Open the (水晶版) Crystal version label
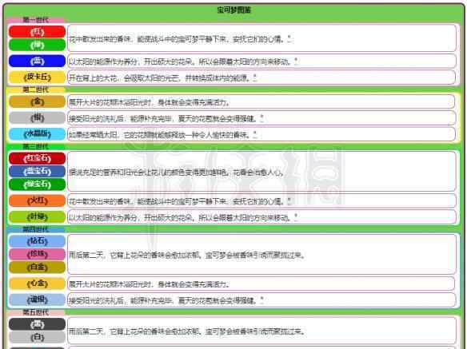The image size is (467, 349). click(38, 134)
